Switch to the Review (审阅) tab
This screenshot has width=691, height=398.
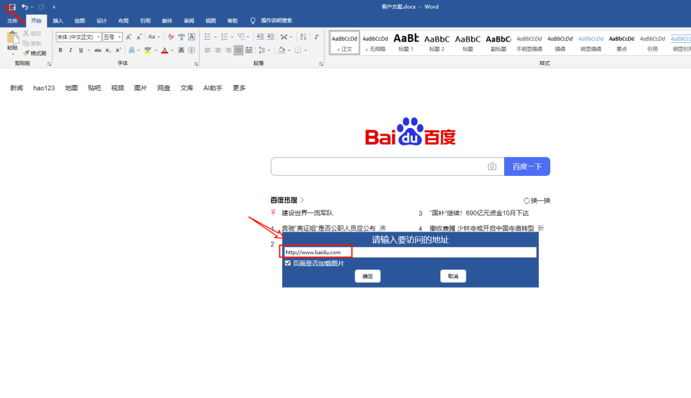189,20
